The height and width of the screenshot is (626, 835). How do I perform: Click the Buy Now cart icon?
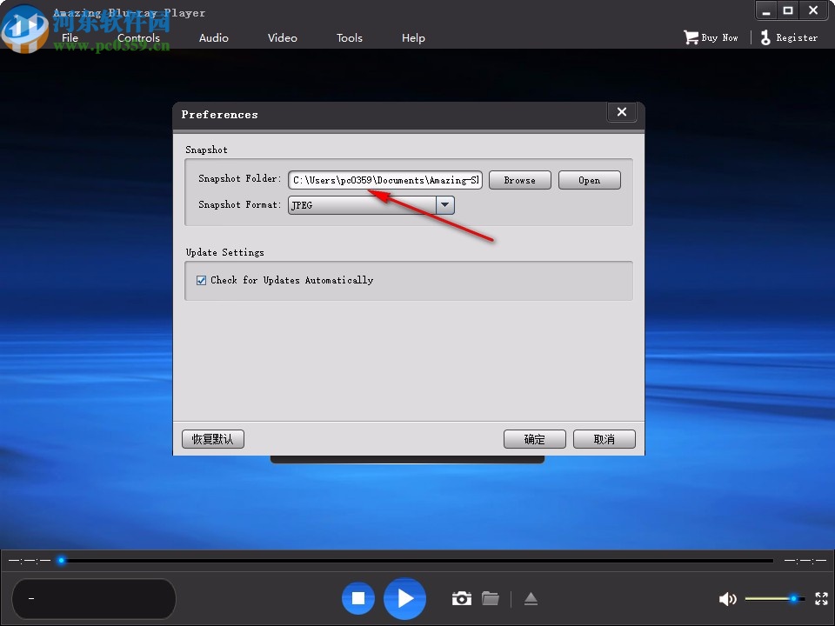(x=691, y=37)
